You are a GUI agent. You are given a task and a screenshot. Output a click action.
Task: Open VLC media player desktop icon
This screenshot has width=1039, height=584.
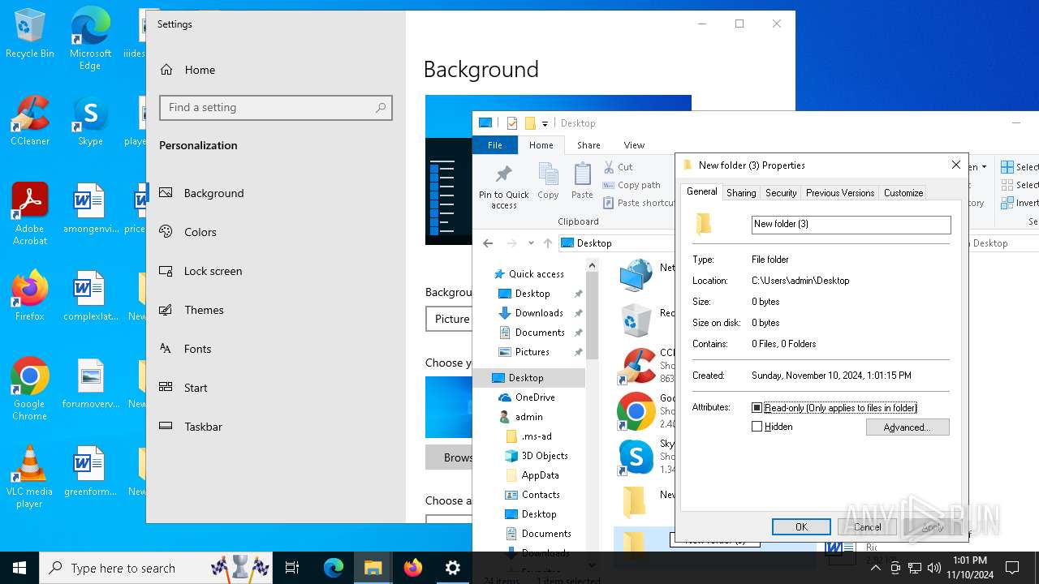(x=30, y=477)
